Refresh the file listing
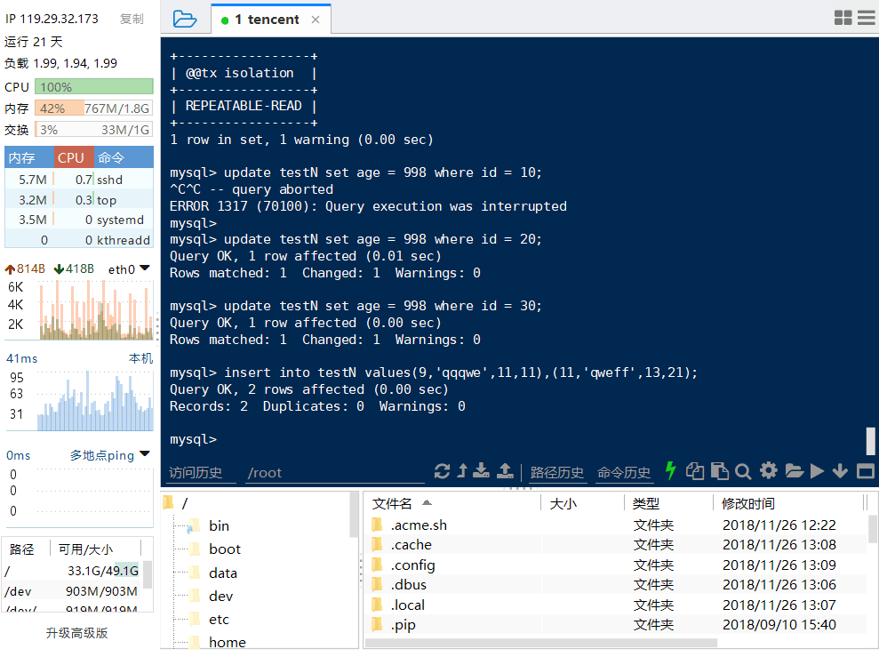Viewport: 879px width, 657px height. [x=442, y=471]
